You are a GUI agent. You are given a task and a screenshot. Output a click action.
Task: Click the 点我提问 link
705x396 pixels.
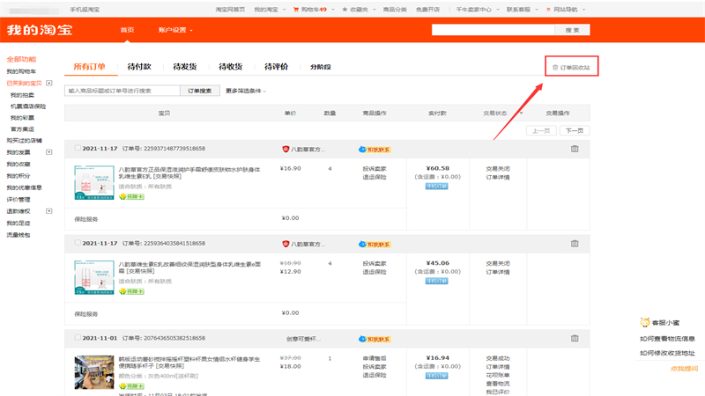(684, 369)
